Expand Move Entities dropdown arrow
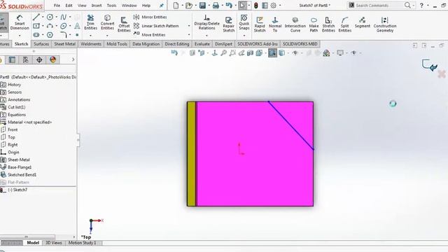448x252 pixels. tap(189, 35)
